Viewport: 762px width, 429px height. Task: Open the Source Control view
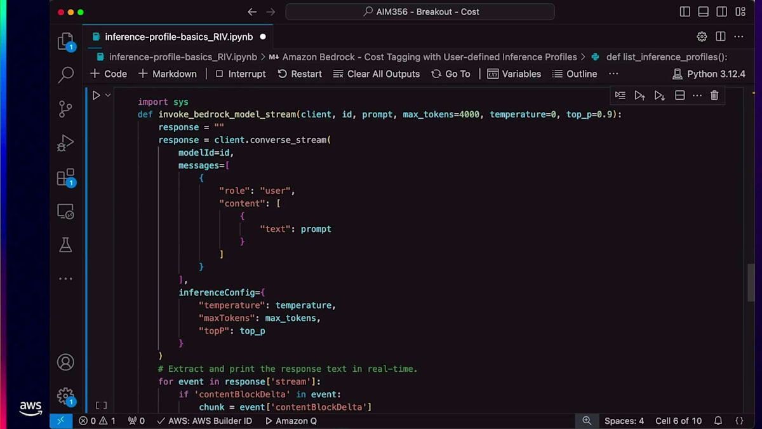click(x=65, y=109)
